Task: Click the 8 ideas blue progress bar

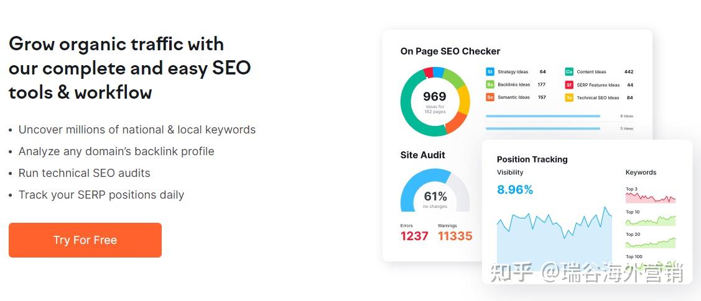Action: [543, 116]
